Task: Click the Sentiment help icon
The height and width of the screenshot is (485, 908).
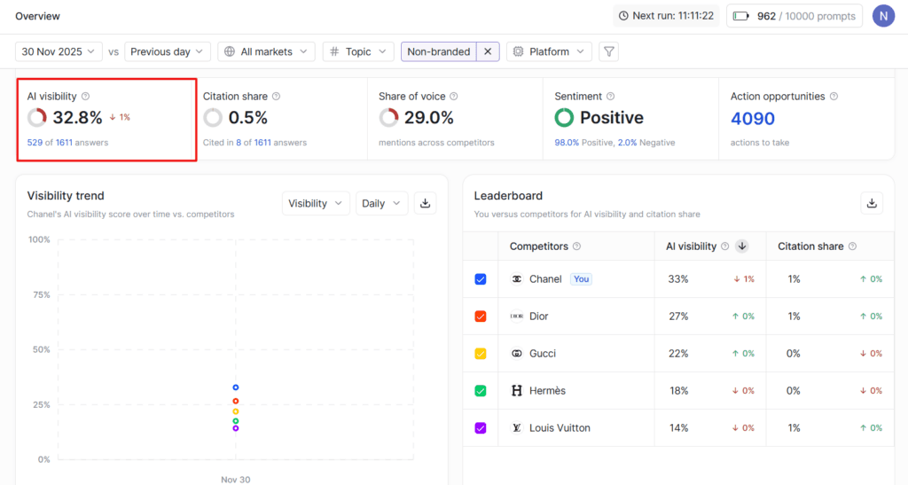Action: point(610,96)
